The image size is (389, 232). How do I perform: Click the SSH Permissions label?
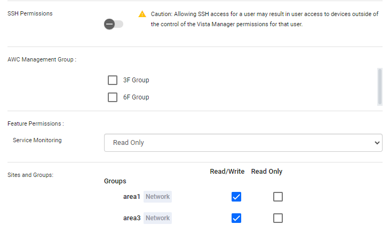tap(30, 13)
